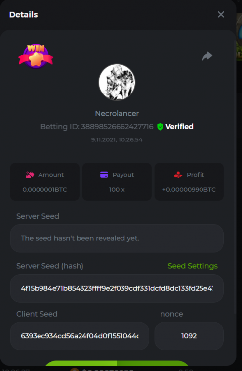Click the Profit amount panel
242x371 pixels.
click(189, 182)
